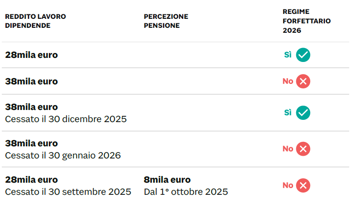This screenshot has height=202, width=351.
Task: Click red X icon in first 38mila euro row
Action: [x=303, y=81]
